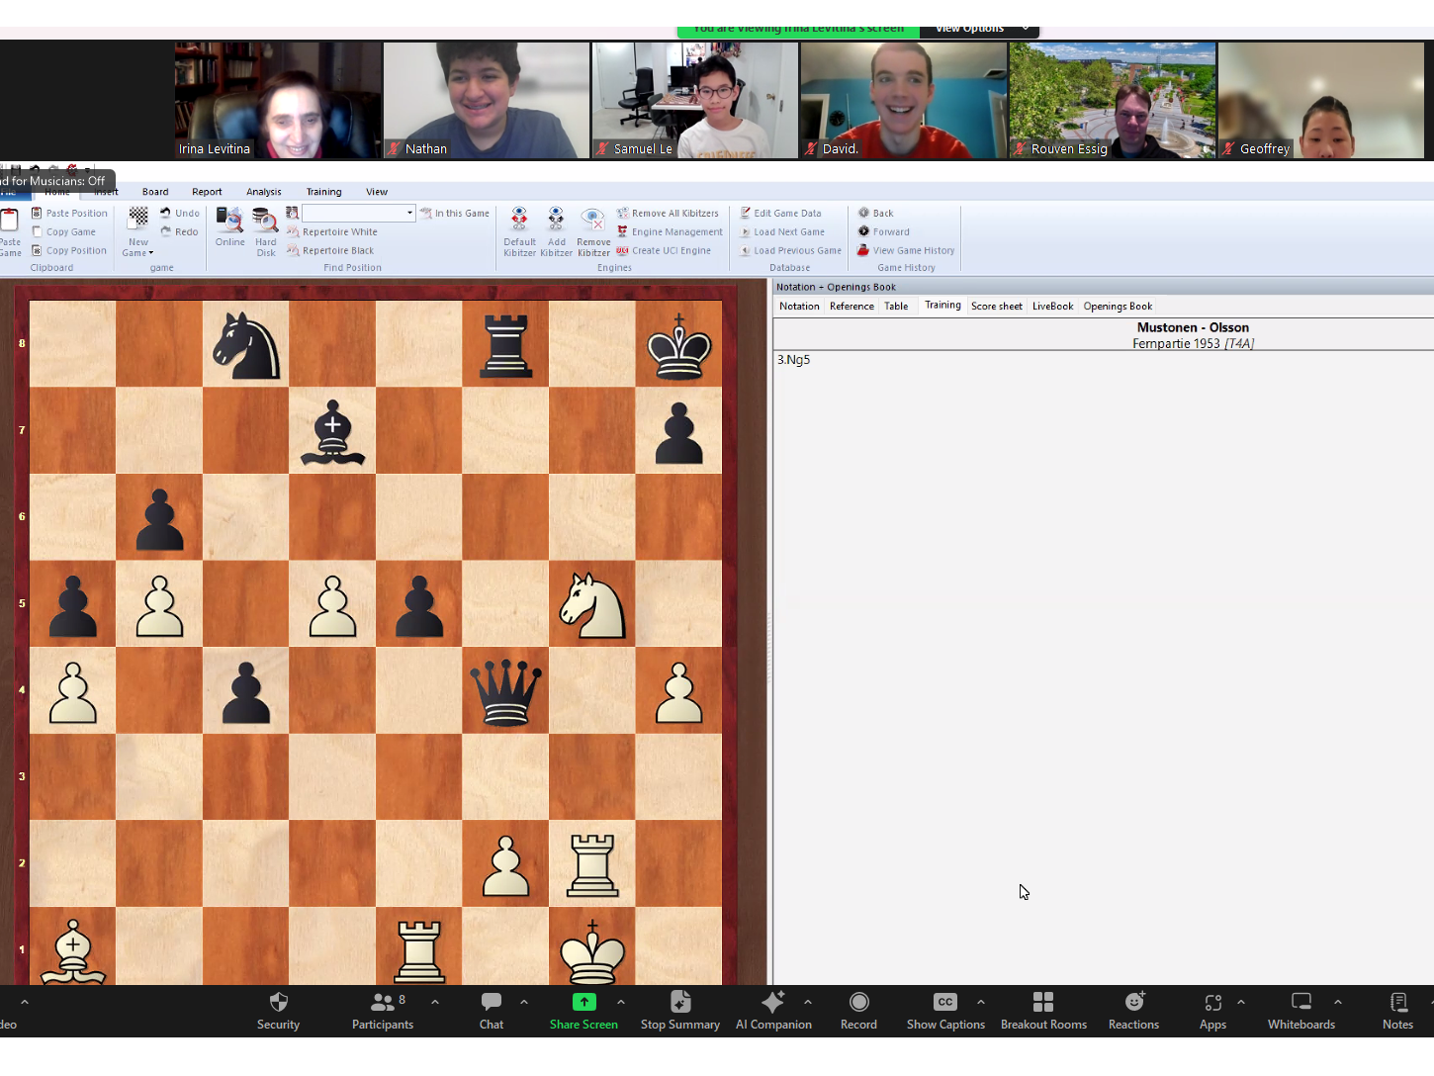
Task: Click the Default Kibitzer icon
Action: (x=518, y=231)
